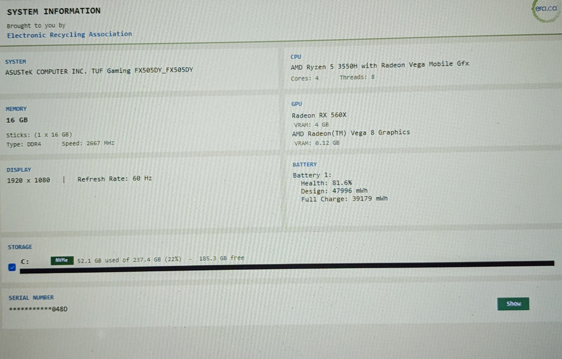562x359 pixels.
Task: Click the 'SYSTEM' section heading
Action: pos(15,62)
